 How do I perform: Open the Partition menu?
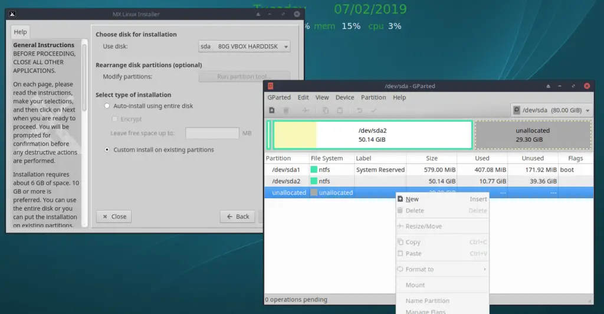tap(373, 97)
